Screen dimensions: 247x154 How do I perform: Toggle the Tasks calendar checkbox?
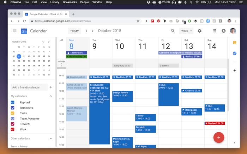point(13,113)
